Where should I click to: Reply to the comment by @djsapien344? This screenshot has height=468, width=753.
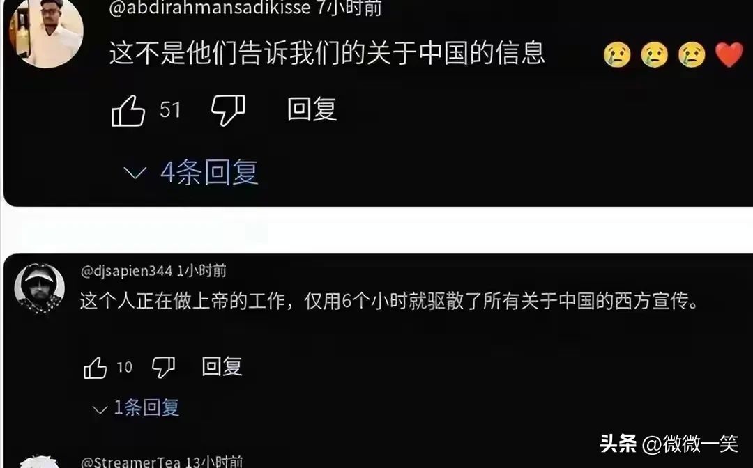pos(222,367)
